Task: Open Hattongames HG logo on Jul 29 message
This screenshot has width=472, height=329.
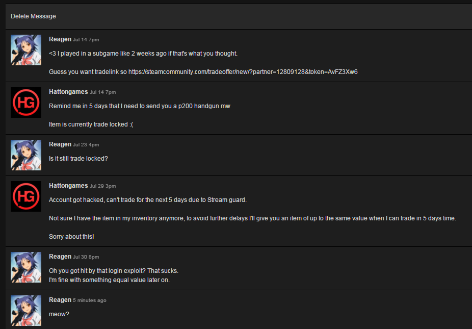Action: 26,196
